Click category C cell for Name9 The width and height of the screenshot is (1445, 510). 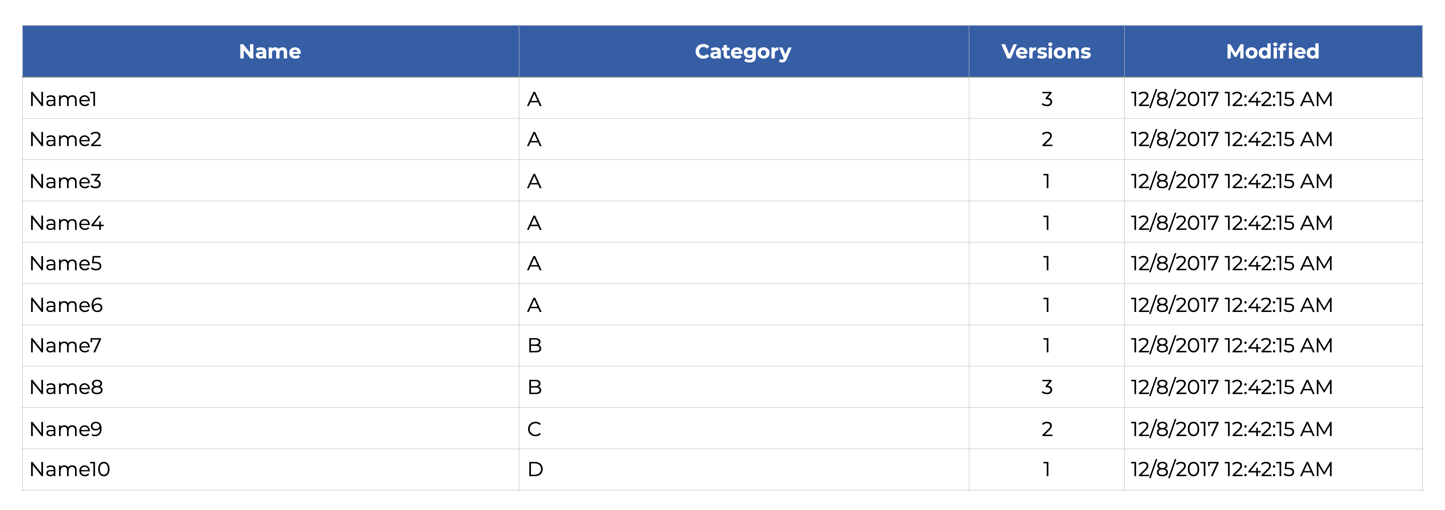534,429
